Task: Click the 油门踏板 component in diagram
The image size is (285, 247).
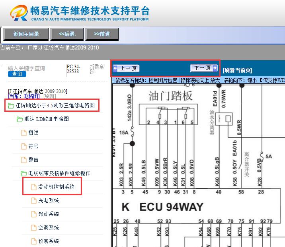Action: [x=168, y=115]
